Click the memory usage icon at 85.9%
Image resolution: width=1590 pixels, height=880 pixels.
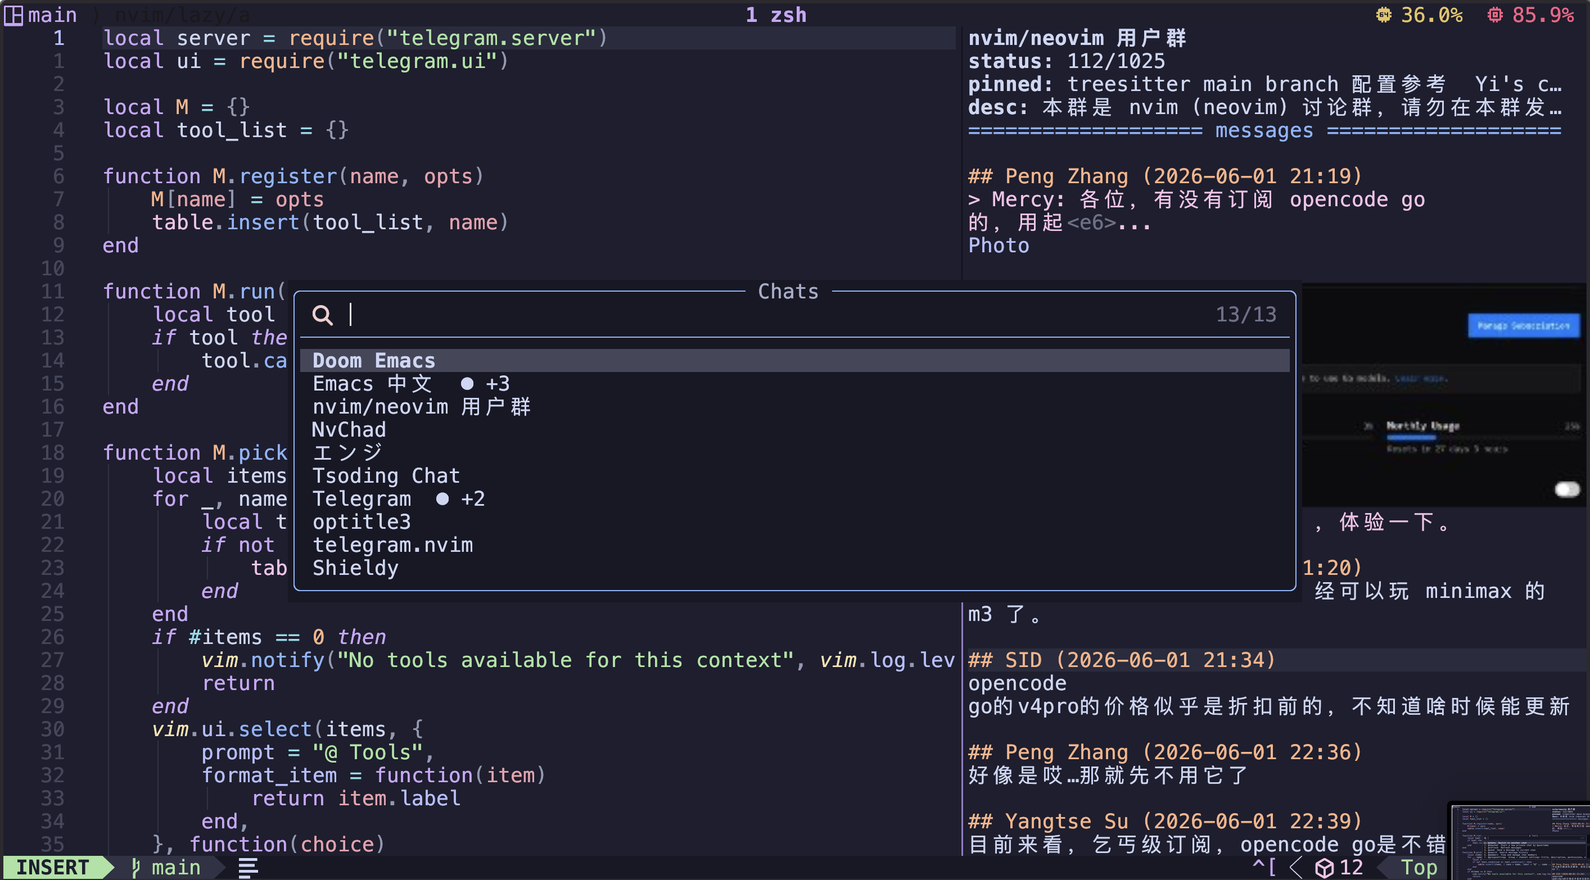coord(1495,15)
